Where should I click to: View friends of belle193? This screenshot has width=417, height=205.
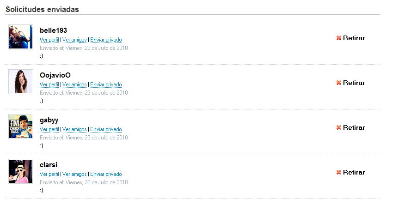tap(74, 40)
